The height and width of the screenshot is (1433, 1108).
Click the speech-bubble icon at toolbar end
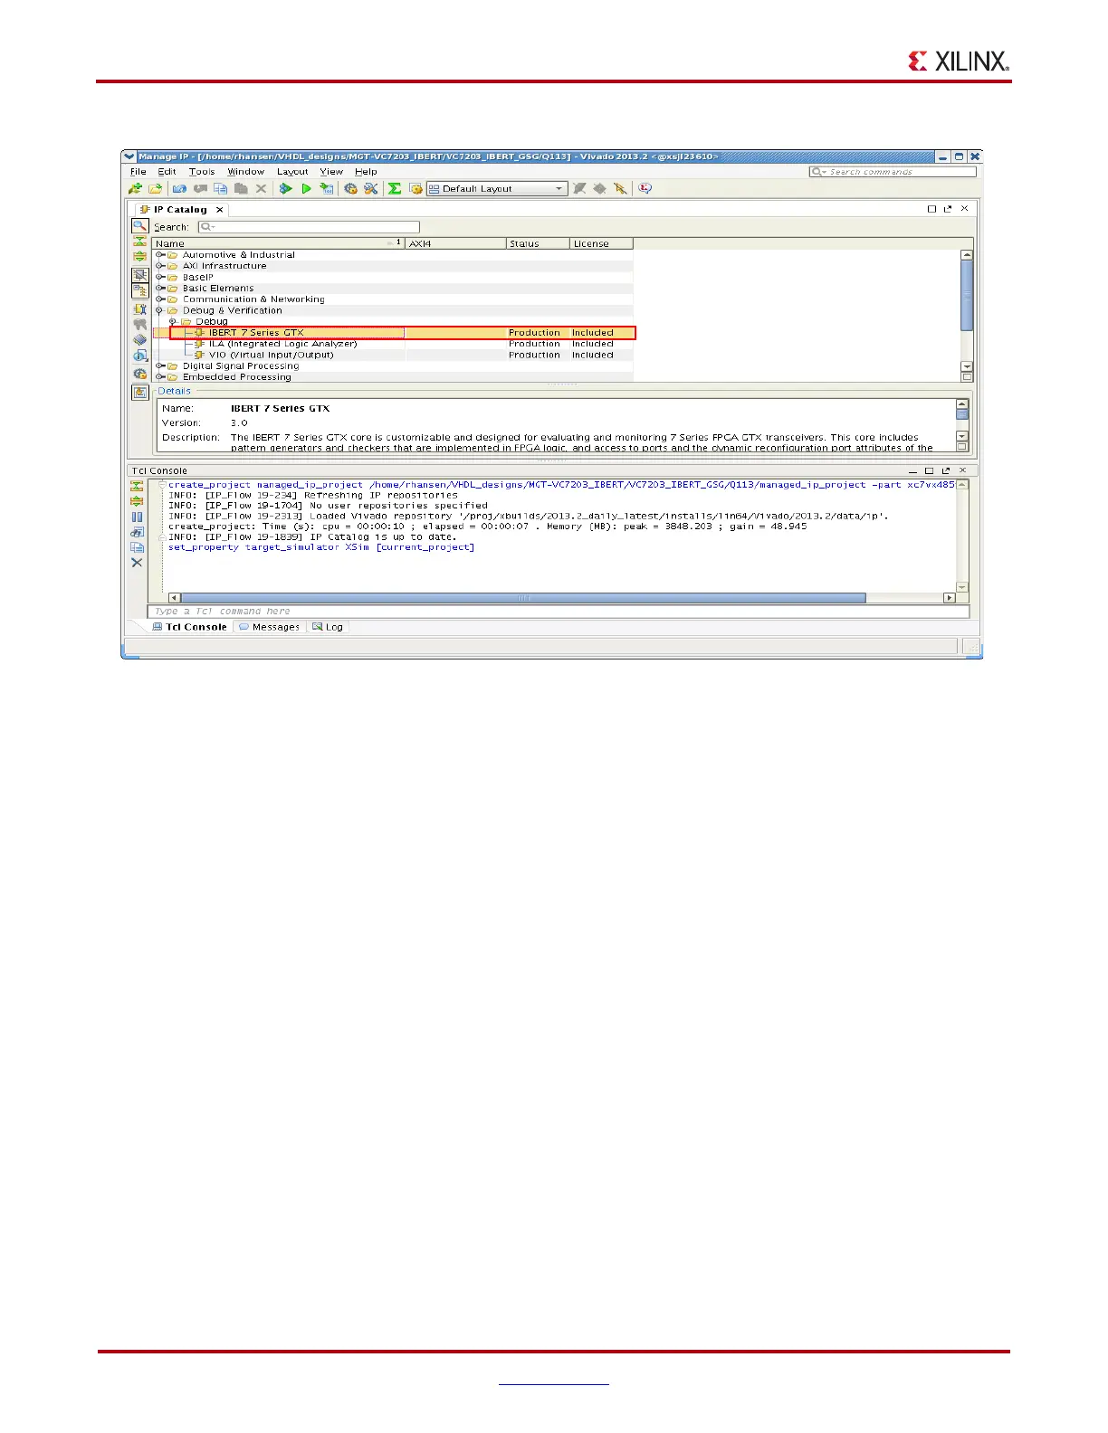point(645,188)
